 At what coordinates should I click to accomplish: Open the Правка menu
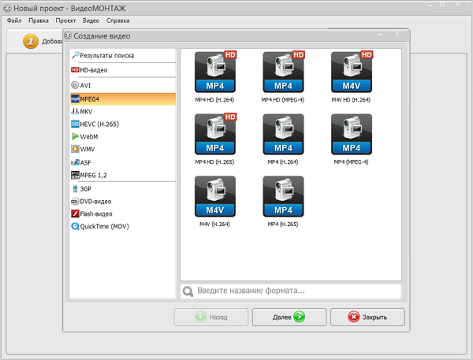[39, 20]
